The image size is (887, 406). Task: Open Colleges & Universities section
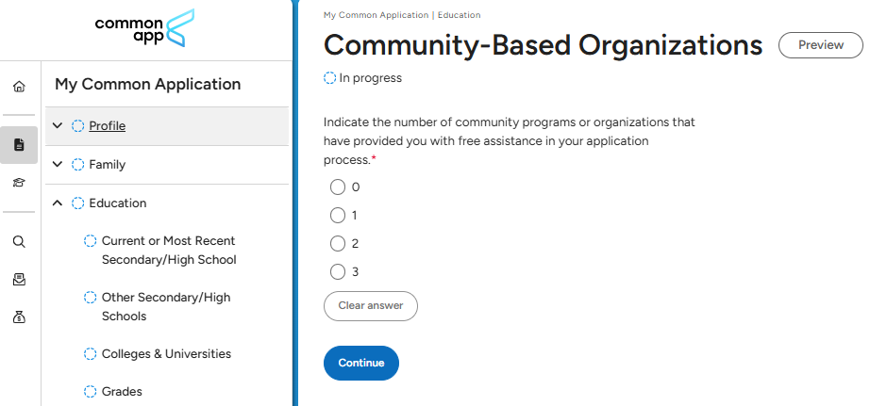[166, 354]
